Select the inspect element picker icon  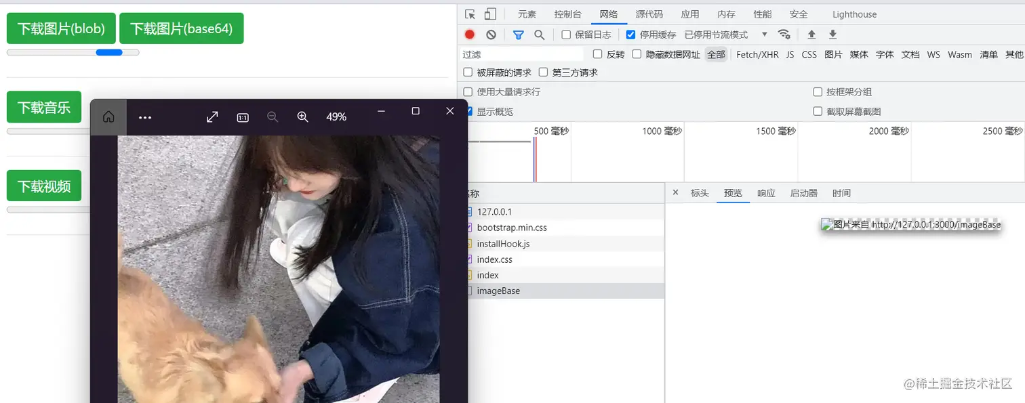470,14
